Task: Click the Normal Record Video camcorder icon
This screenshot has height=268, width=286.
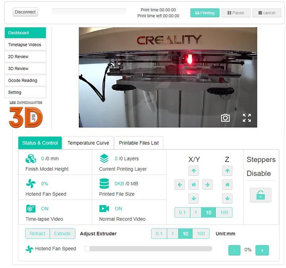Action: [x=104, y=208]
